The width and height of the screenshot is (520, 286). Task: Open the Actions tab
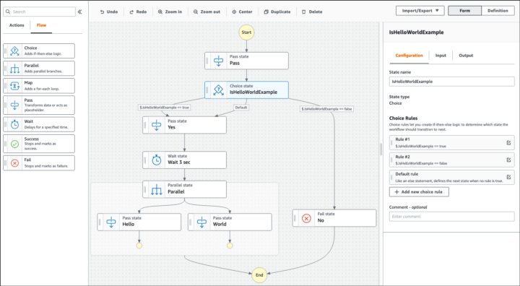(17, 25)
